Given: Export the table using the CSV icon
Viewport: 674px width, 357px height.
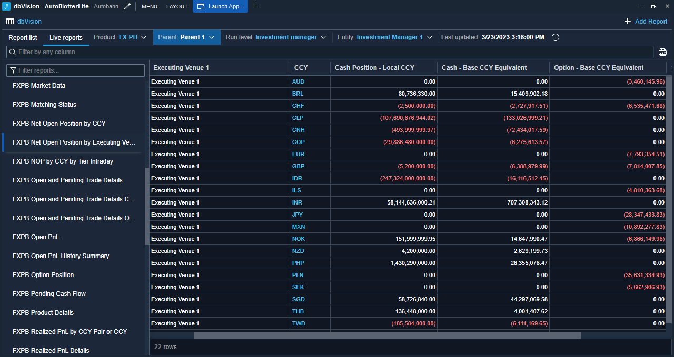Looking at the screenshot, I should [662, 52].
